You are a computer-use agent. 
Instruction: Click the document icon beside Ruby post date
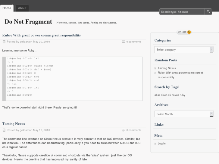[4, 42]
